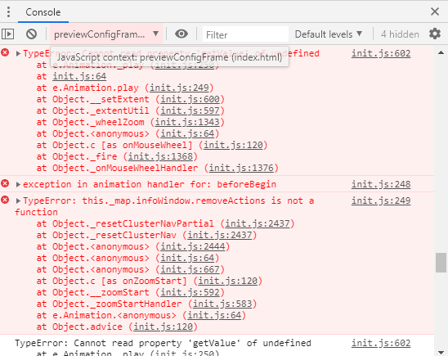This screenshot has width=448, height=356.
Task: Select the Console tab
Action: (x=43, y=12)
